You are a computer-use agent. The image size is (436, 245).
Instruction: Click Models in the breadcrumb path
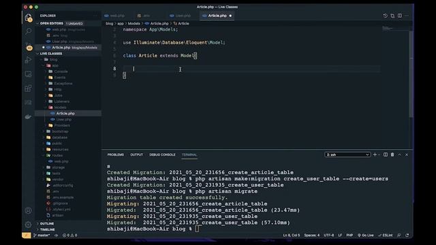click(x=134, y=24)
